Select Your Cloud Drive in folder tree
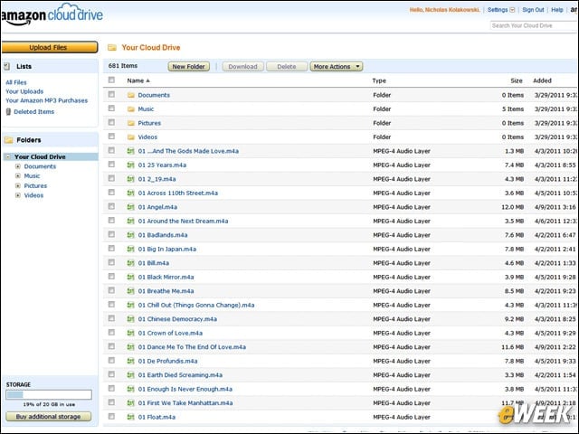 point(40,156)
